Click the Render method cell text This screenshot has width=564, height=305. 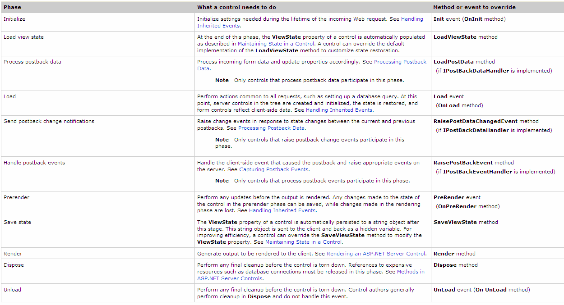pos(454,254)
